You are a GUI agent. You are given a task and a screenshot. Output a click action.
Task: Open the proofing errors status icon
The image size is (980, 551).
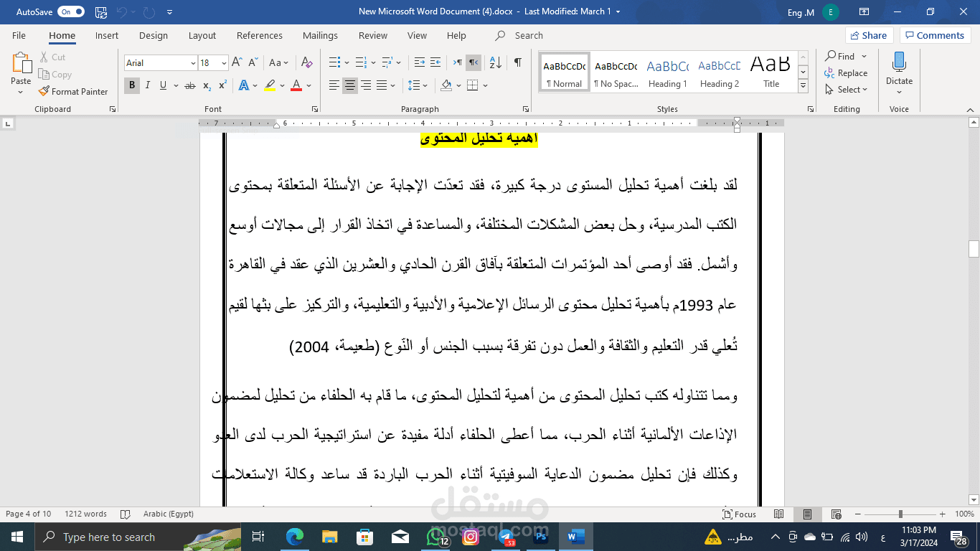click(x=126, y=514)
